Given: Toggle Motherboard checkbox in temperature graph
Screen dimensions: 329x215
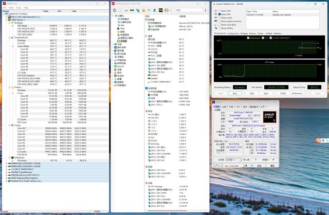Looking at the screenshot, I should [x=248, y=38].
